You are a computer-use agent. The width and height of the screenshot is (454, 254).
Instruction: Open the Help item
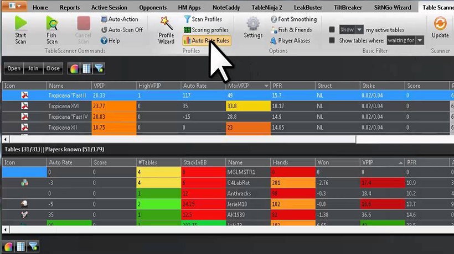tap(110, 41)
